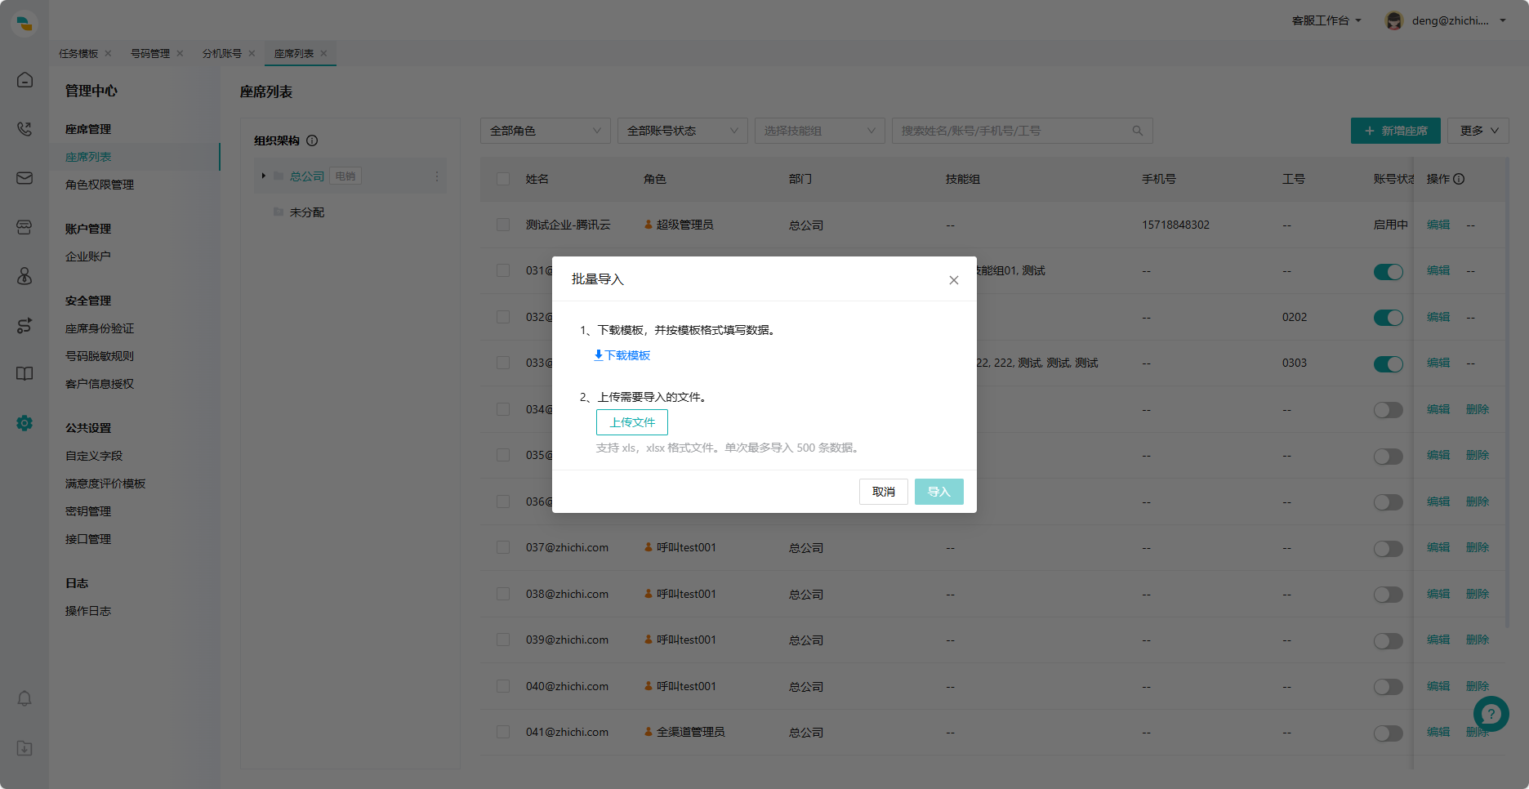Viewport: 1529px width, 789px height.
Task: Check the checkbox for 038@zhichi.com row
Action: (503, 594)
